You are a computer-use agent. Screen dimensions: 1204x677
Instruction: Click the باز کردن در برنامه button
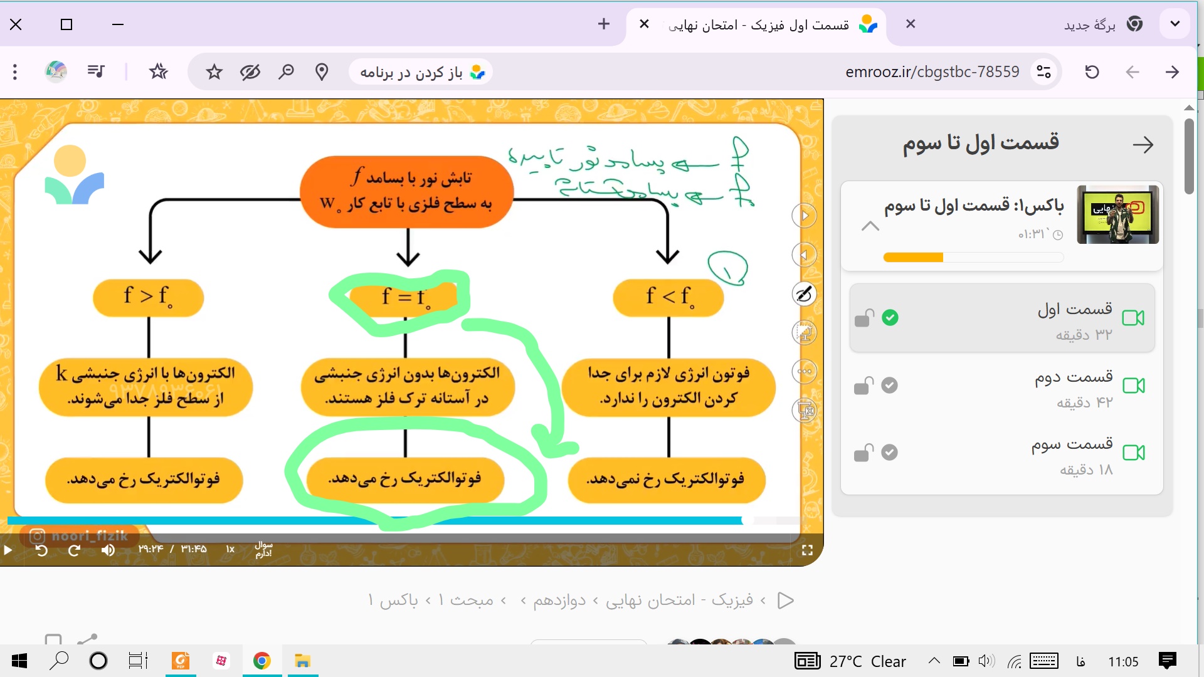(421, 72)
